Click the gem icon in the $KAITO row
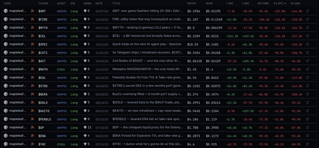 [x=85, y=111]
